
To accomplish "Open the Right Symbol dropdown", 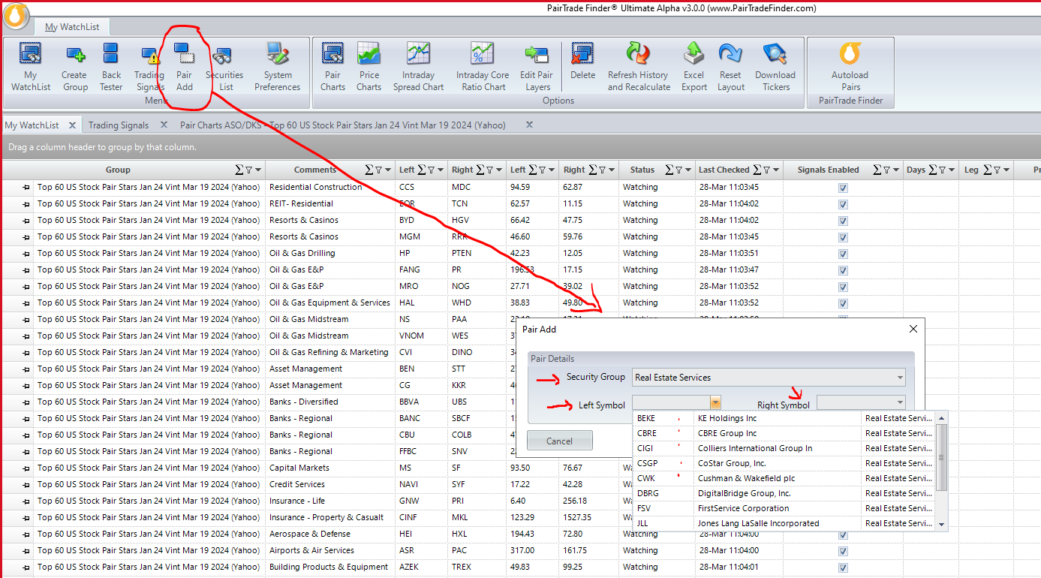I will [900, 403].
